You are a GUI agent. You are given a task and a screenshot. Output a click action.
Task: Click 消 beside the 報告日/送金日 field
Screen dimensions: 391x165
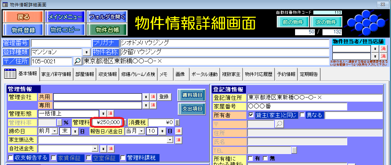pyautogui.click(x=178, y=131)
